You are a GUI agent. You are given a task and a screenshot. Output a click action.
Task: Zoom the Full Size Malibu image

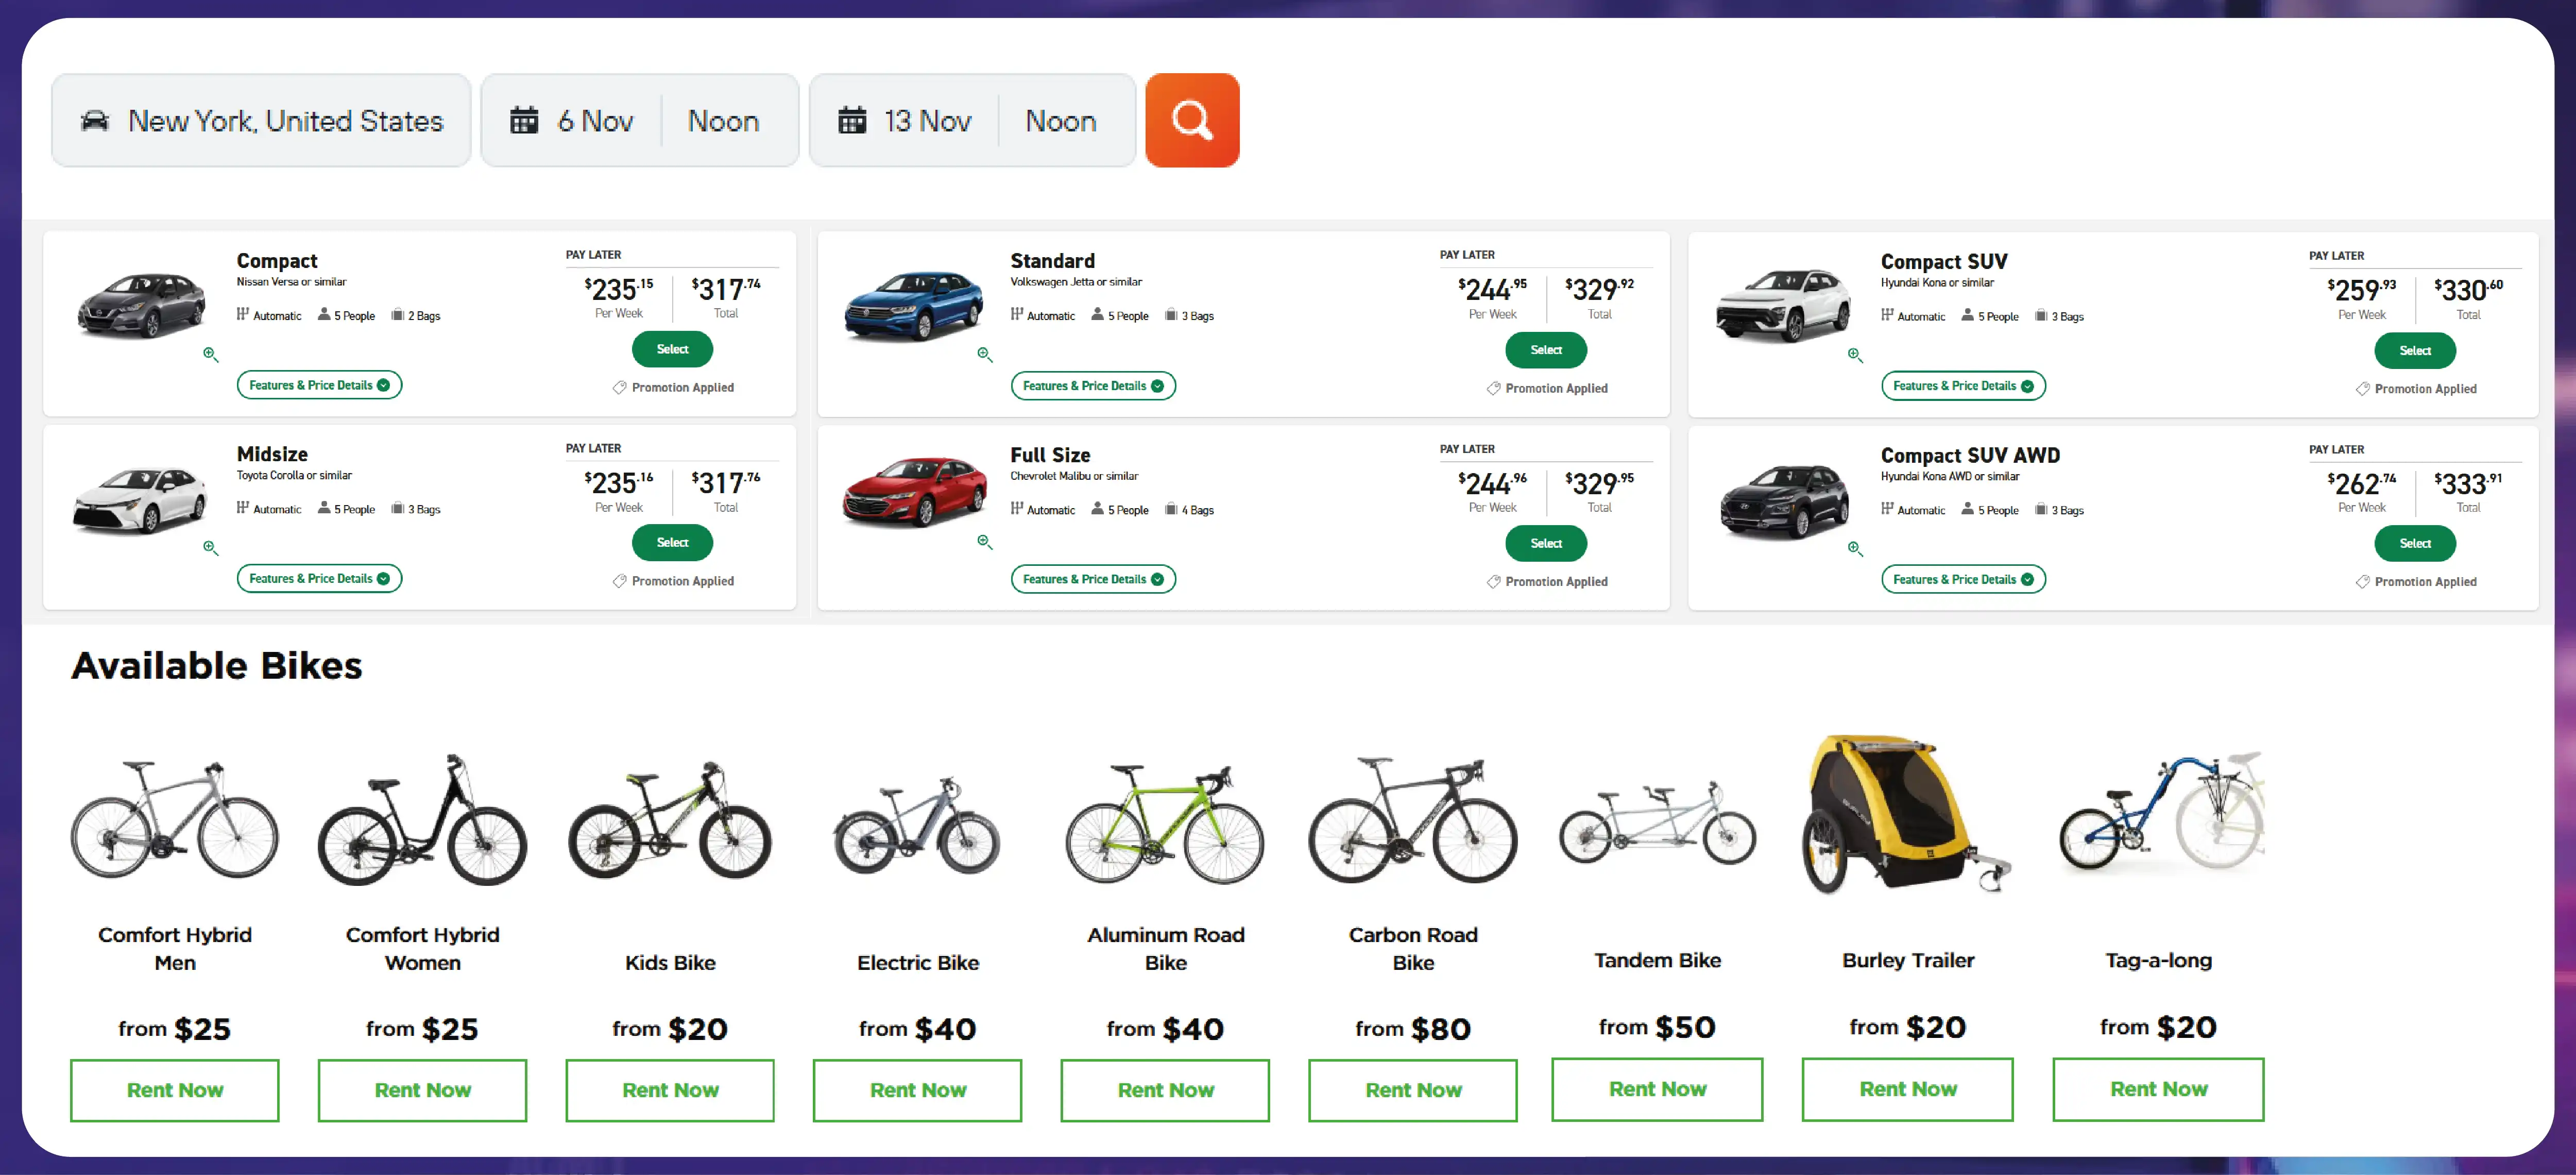pyautogui.click(x=985, y=543)
